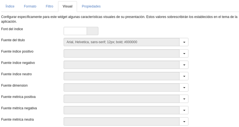Viewport: 239px width, 127px height.
Task: Click the Fuente dimension input field
Action: point(121,88)
